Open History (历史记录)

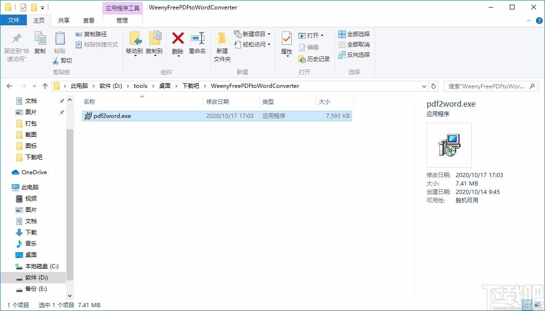click(314, 59)
